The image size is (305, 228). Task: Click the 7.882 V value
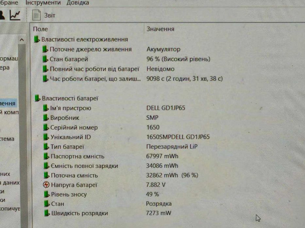tap(156, 185)
